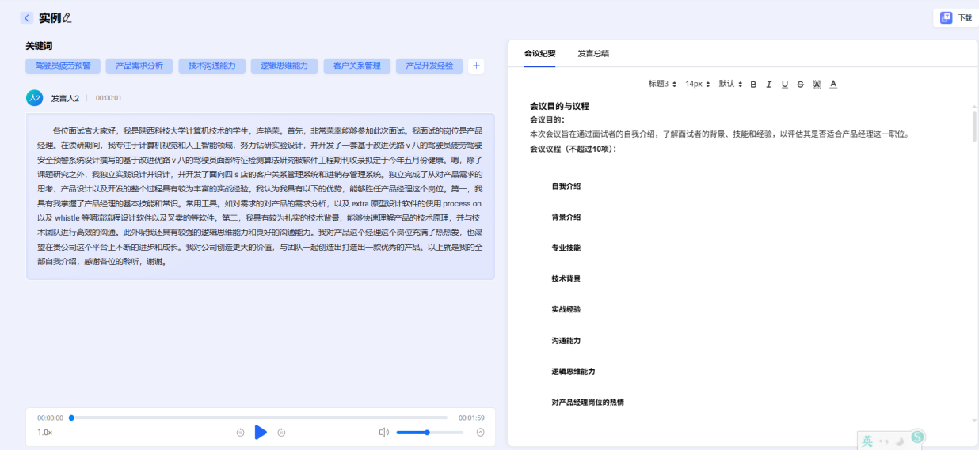
Task: Select the 驾驶员疲劳预警 keyword tag
Action: [63, 66]
